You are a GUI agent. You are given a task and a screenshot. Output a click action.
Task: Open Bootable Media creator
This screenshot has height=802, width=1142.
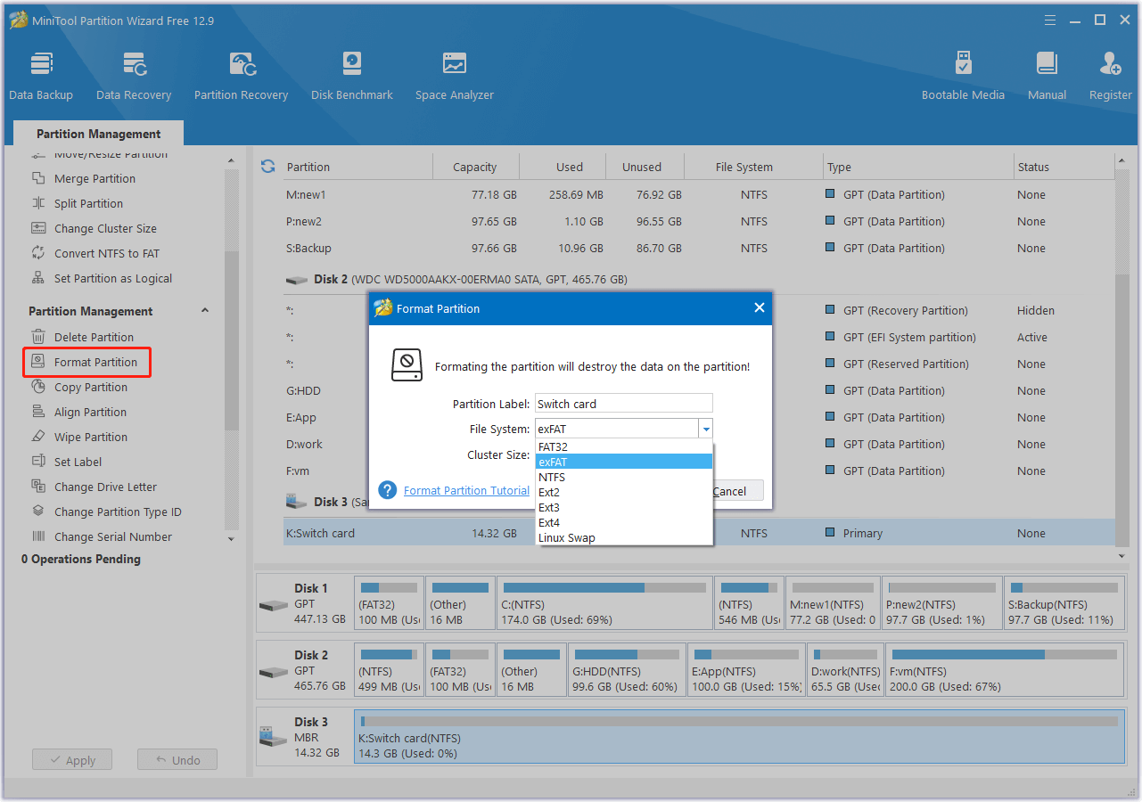point(963,73)
